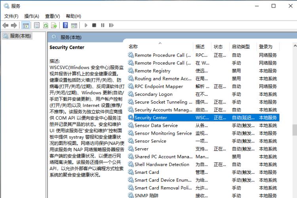The height and width of the screenshot is (198, 297).
Task: Select the Secure Socket Tunneling row
Action: pos(204,102)
